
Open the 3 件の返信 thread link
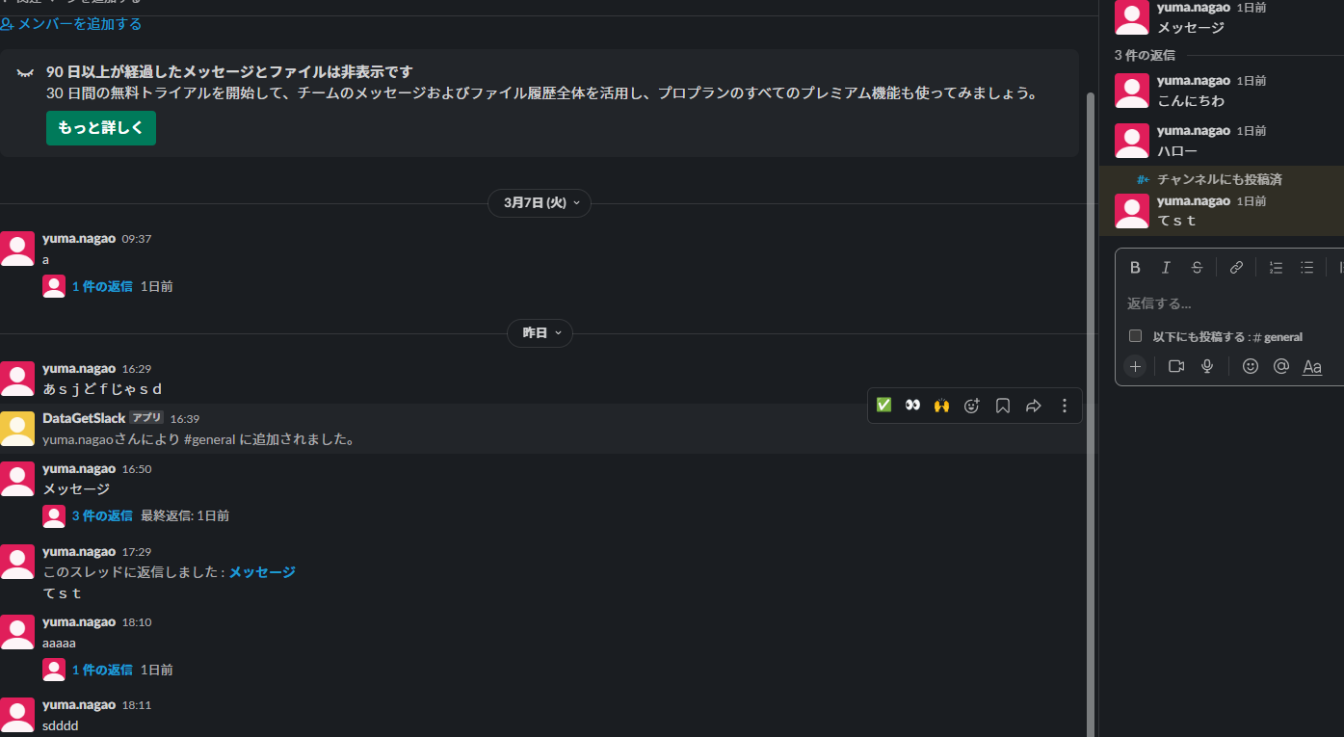(x=102, y=515)
